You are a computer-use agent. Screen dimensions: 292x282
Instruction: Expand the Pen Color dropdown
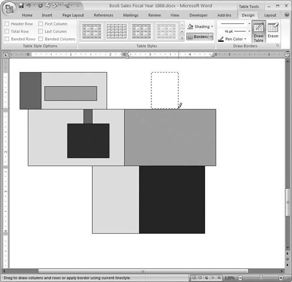(x=232, y=39)
